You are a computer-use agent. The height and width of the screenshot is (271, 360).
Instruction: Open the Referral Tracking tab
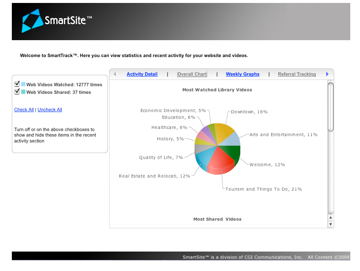(297, 74)
